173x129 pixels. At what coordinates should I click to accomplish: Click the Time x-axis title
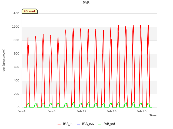pos(153,115)
